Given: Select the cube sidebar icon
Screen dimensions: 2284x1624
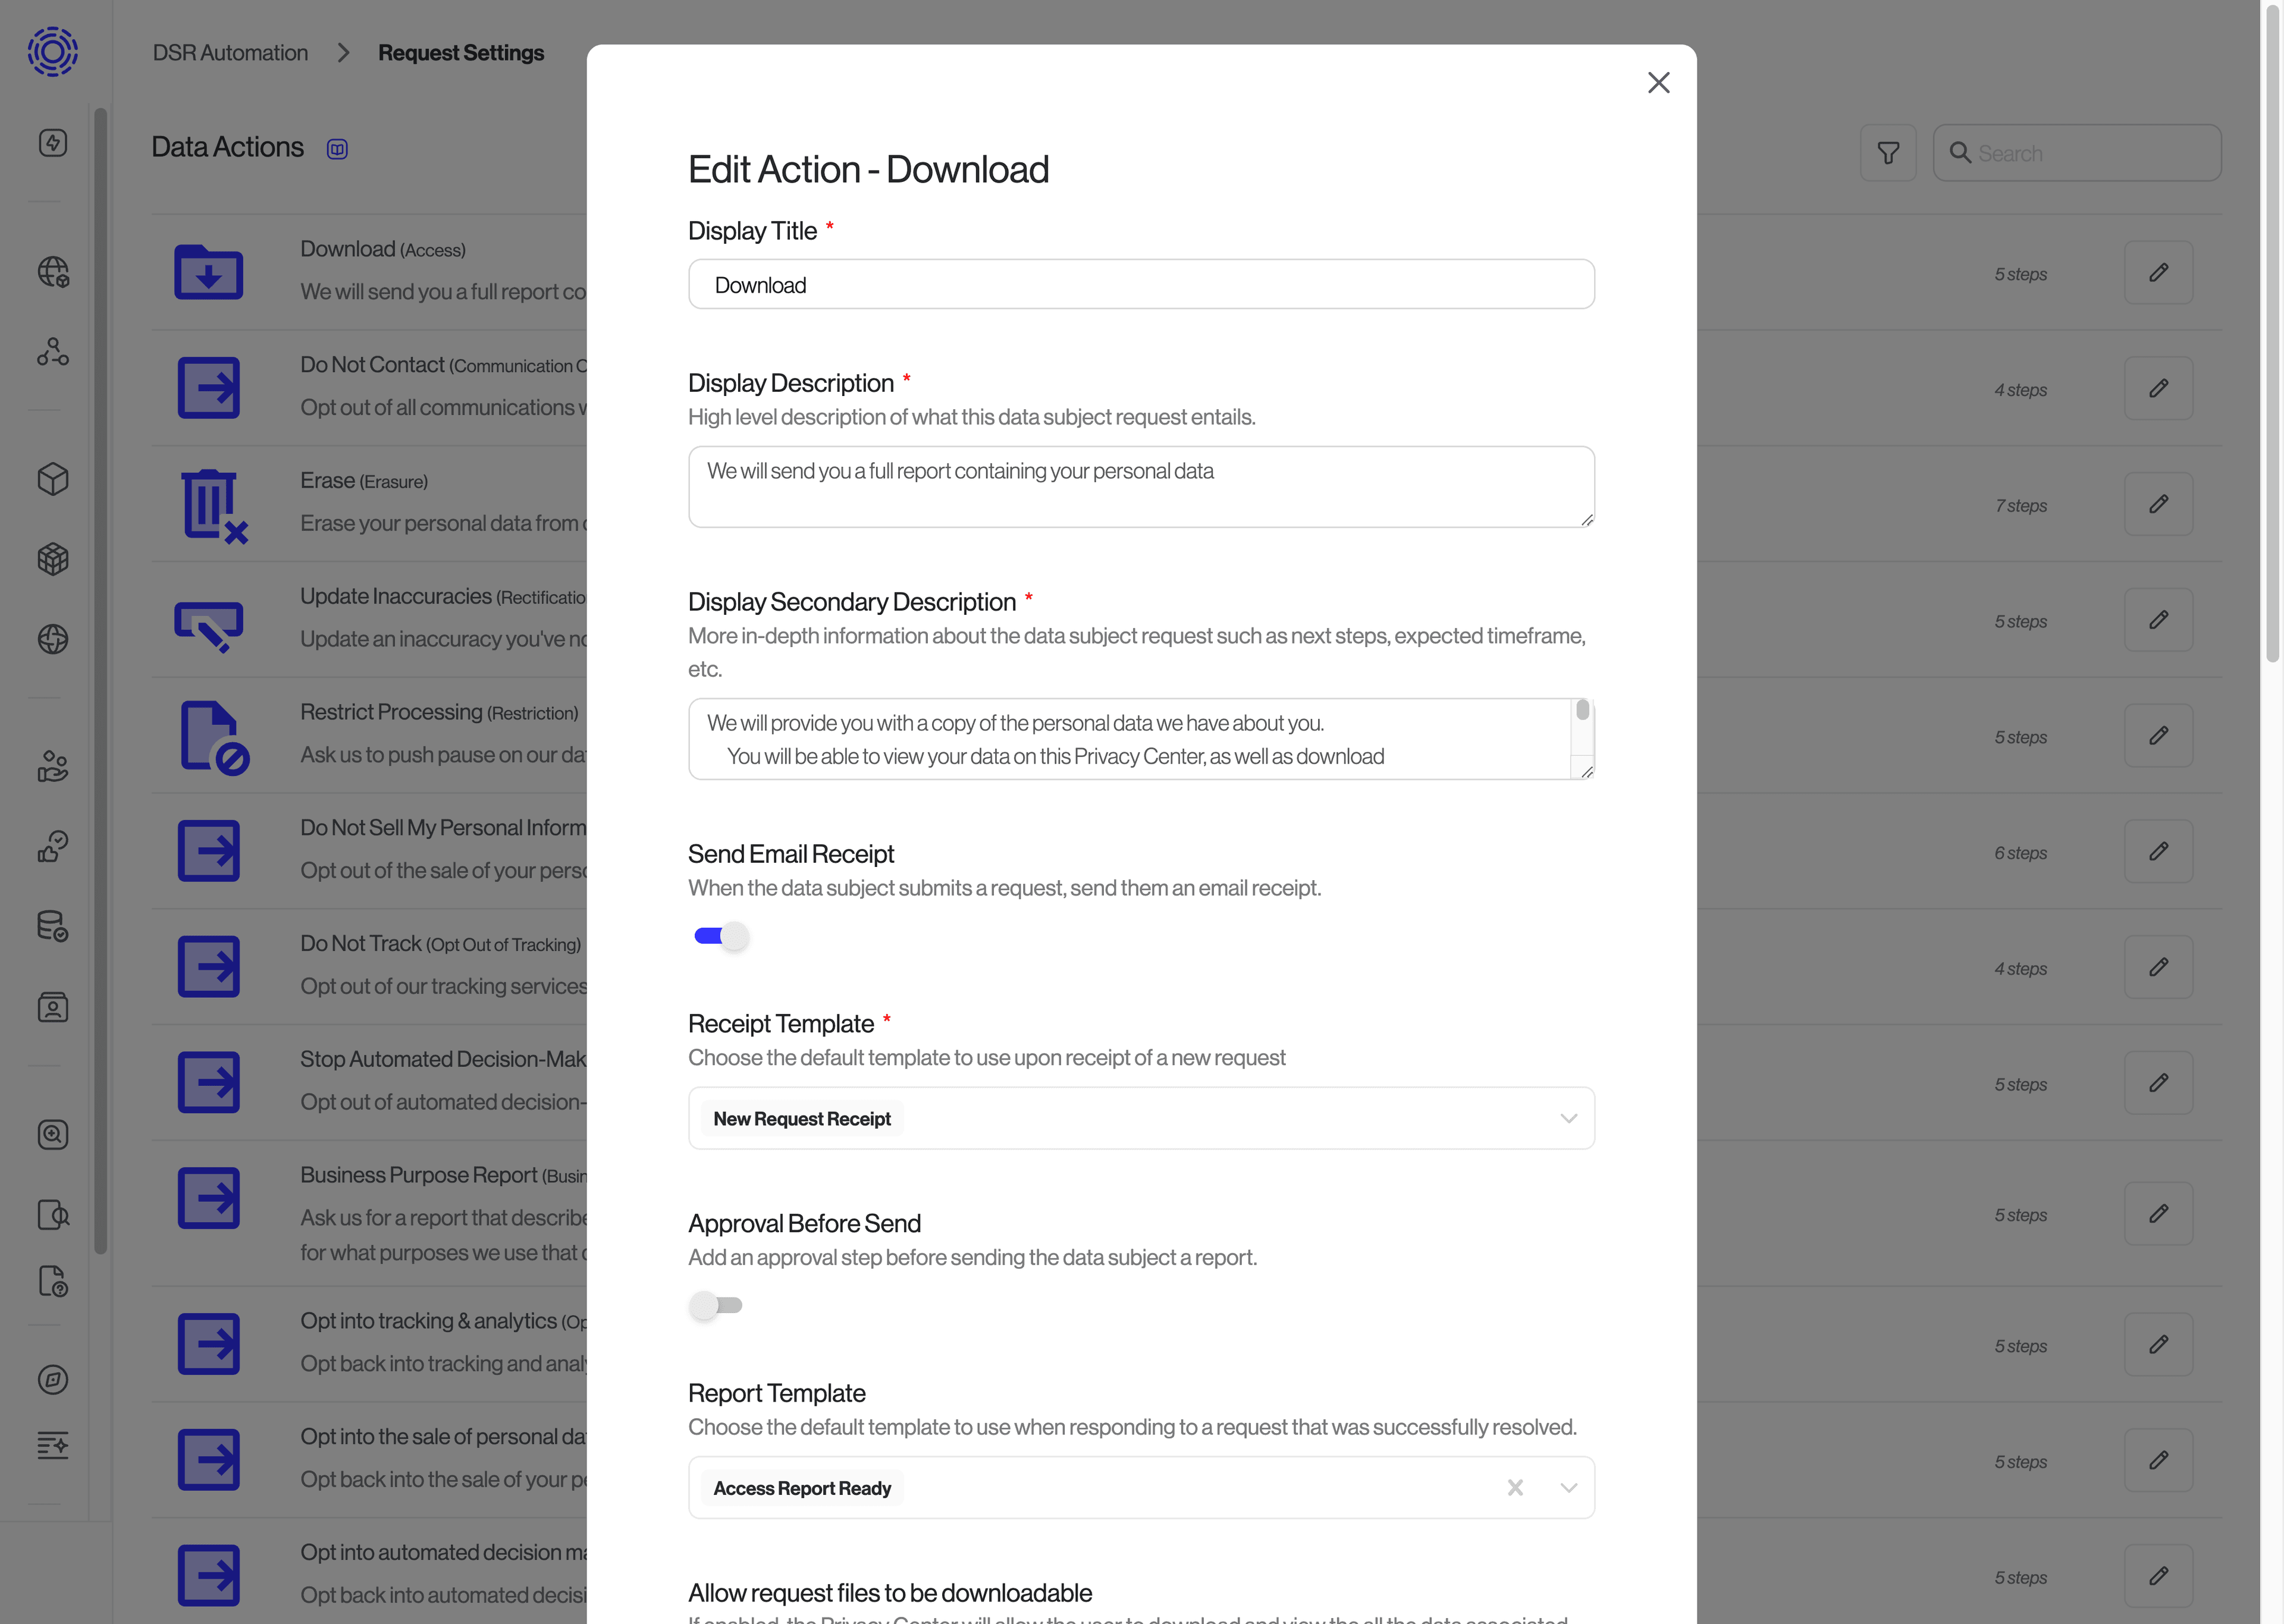Looking at the screenshot, I should pos(52,479).
